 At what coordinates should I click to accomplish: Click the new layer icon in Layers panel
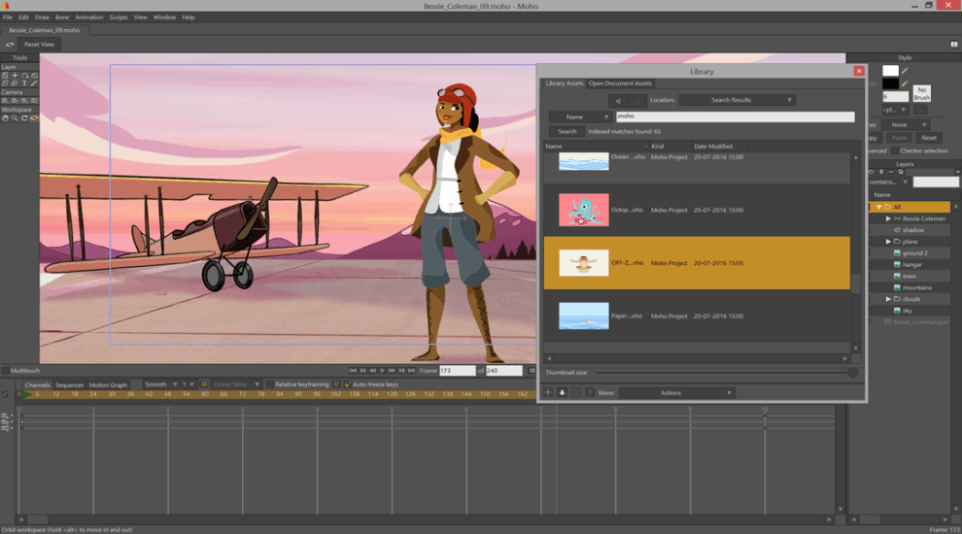(x=873, y=172)
